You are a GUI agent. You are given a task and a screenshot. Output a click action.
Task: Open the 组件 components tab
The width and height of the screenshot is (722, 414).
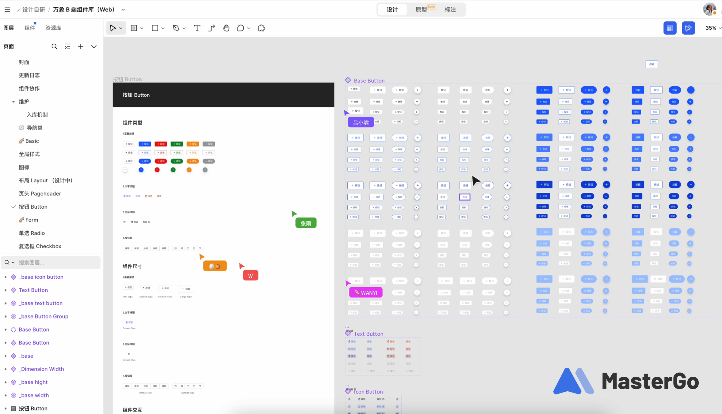[x=30, y=28]
